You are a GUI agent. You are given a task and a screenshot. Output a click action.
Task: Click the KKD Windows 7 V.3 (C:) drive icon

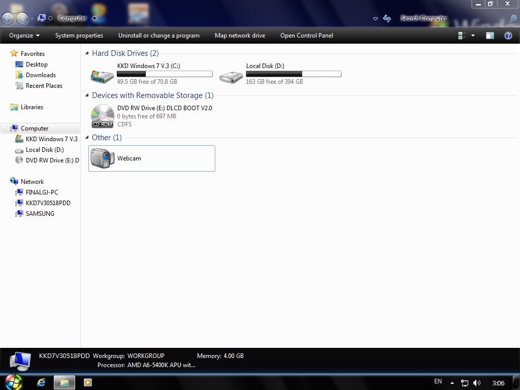[102, 77]
